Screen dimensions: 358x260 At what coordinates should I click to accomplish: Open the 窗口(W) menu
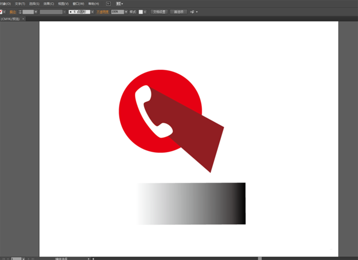(x=78, y=3)
